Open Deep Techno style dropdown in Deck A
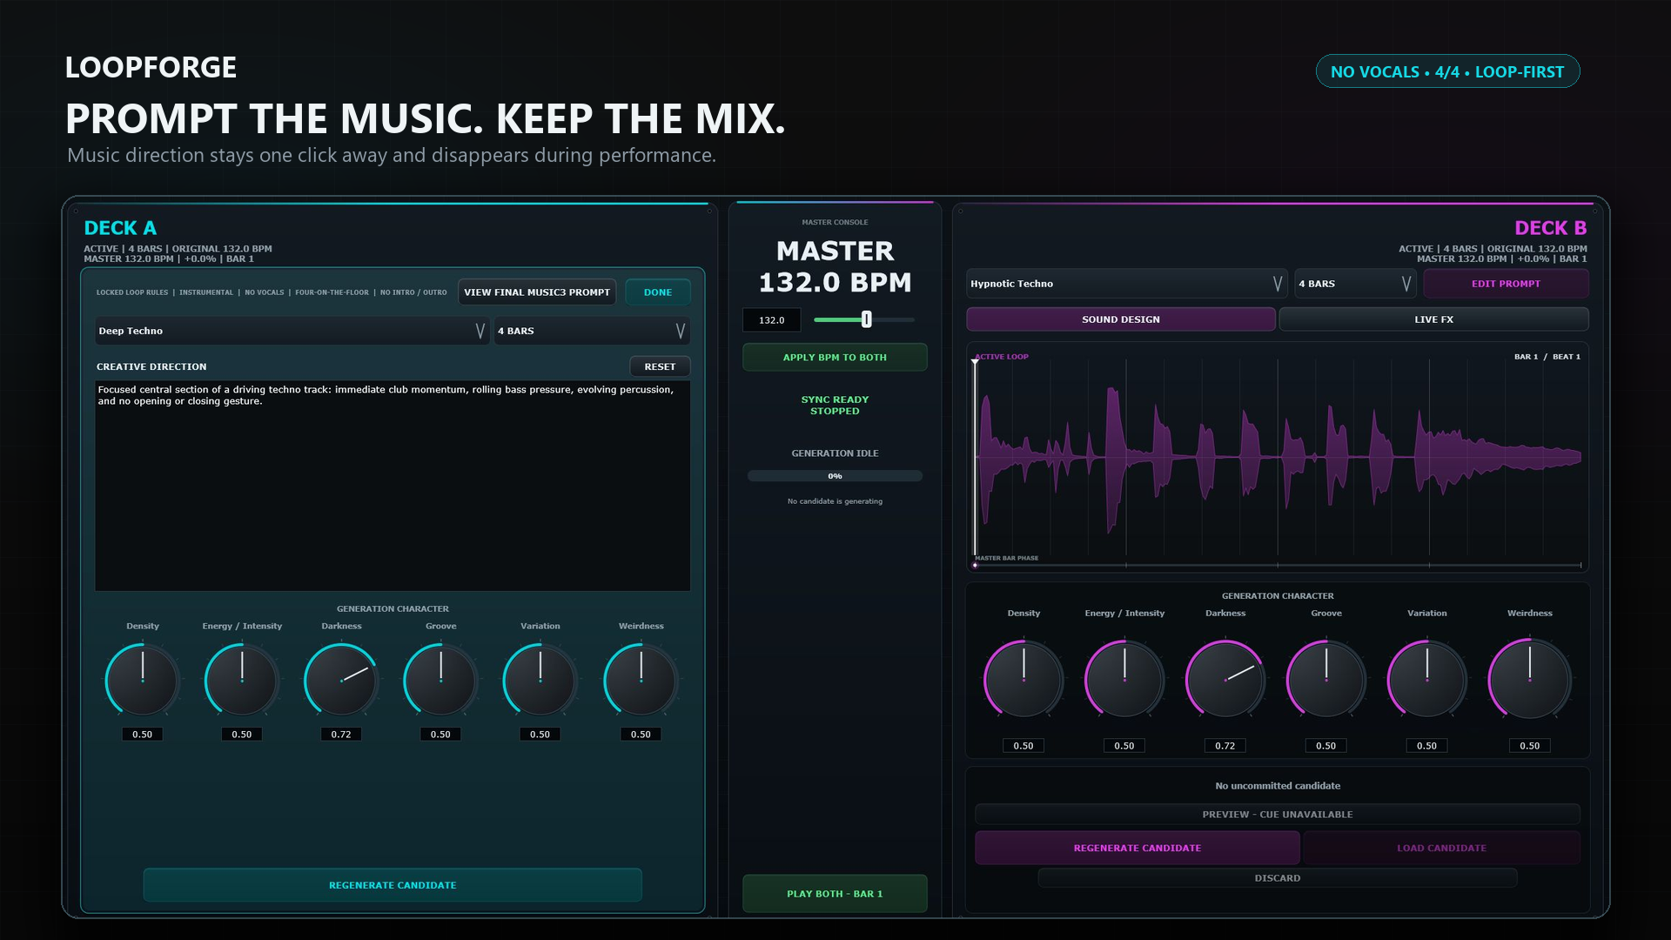 pos(292,331)
